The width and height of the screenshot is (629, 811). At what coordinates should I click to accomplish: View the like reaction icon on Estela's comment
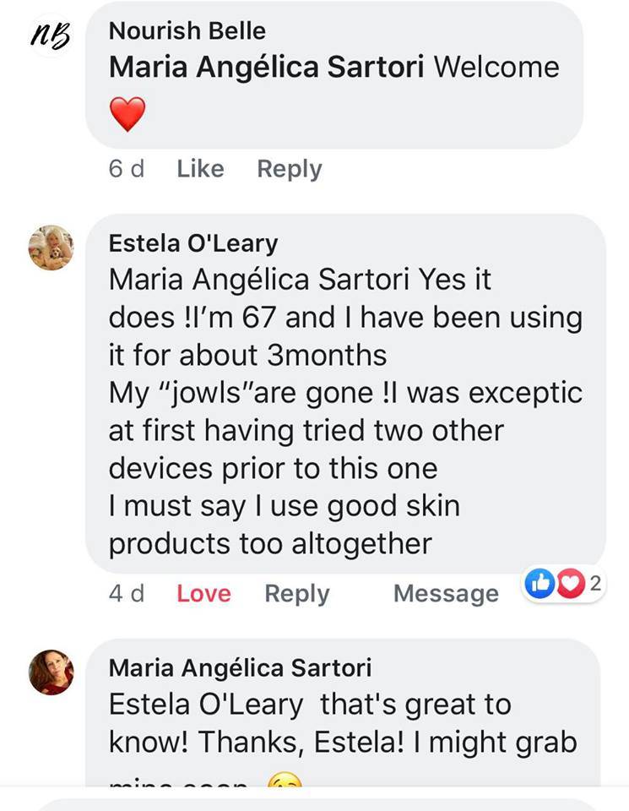539,582
